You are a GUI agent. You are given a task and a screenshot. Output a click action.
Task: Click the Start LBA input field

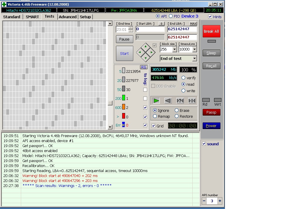coord(150,29)
